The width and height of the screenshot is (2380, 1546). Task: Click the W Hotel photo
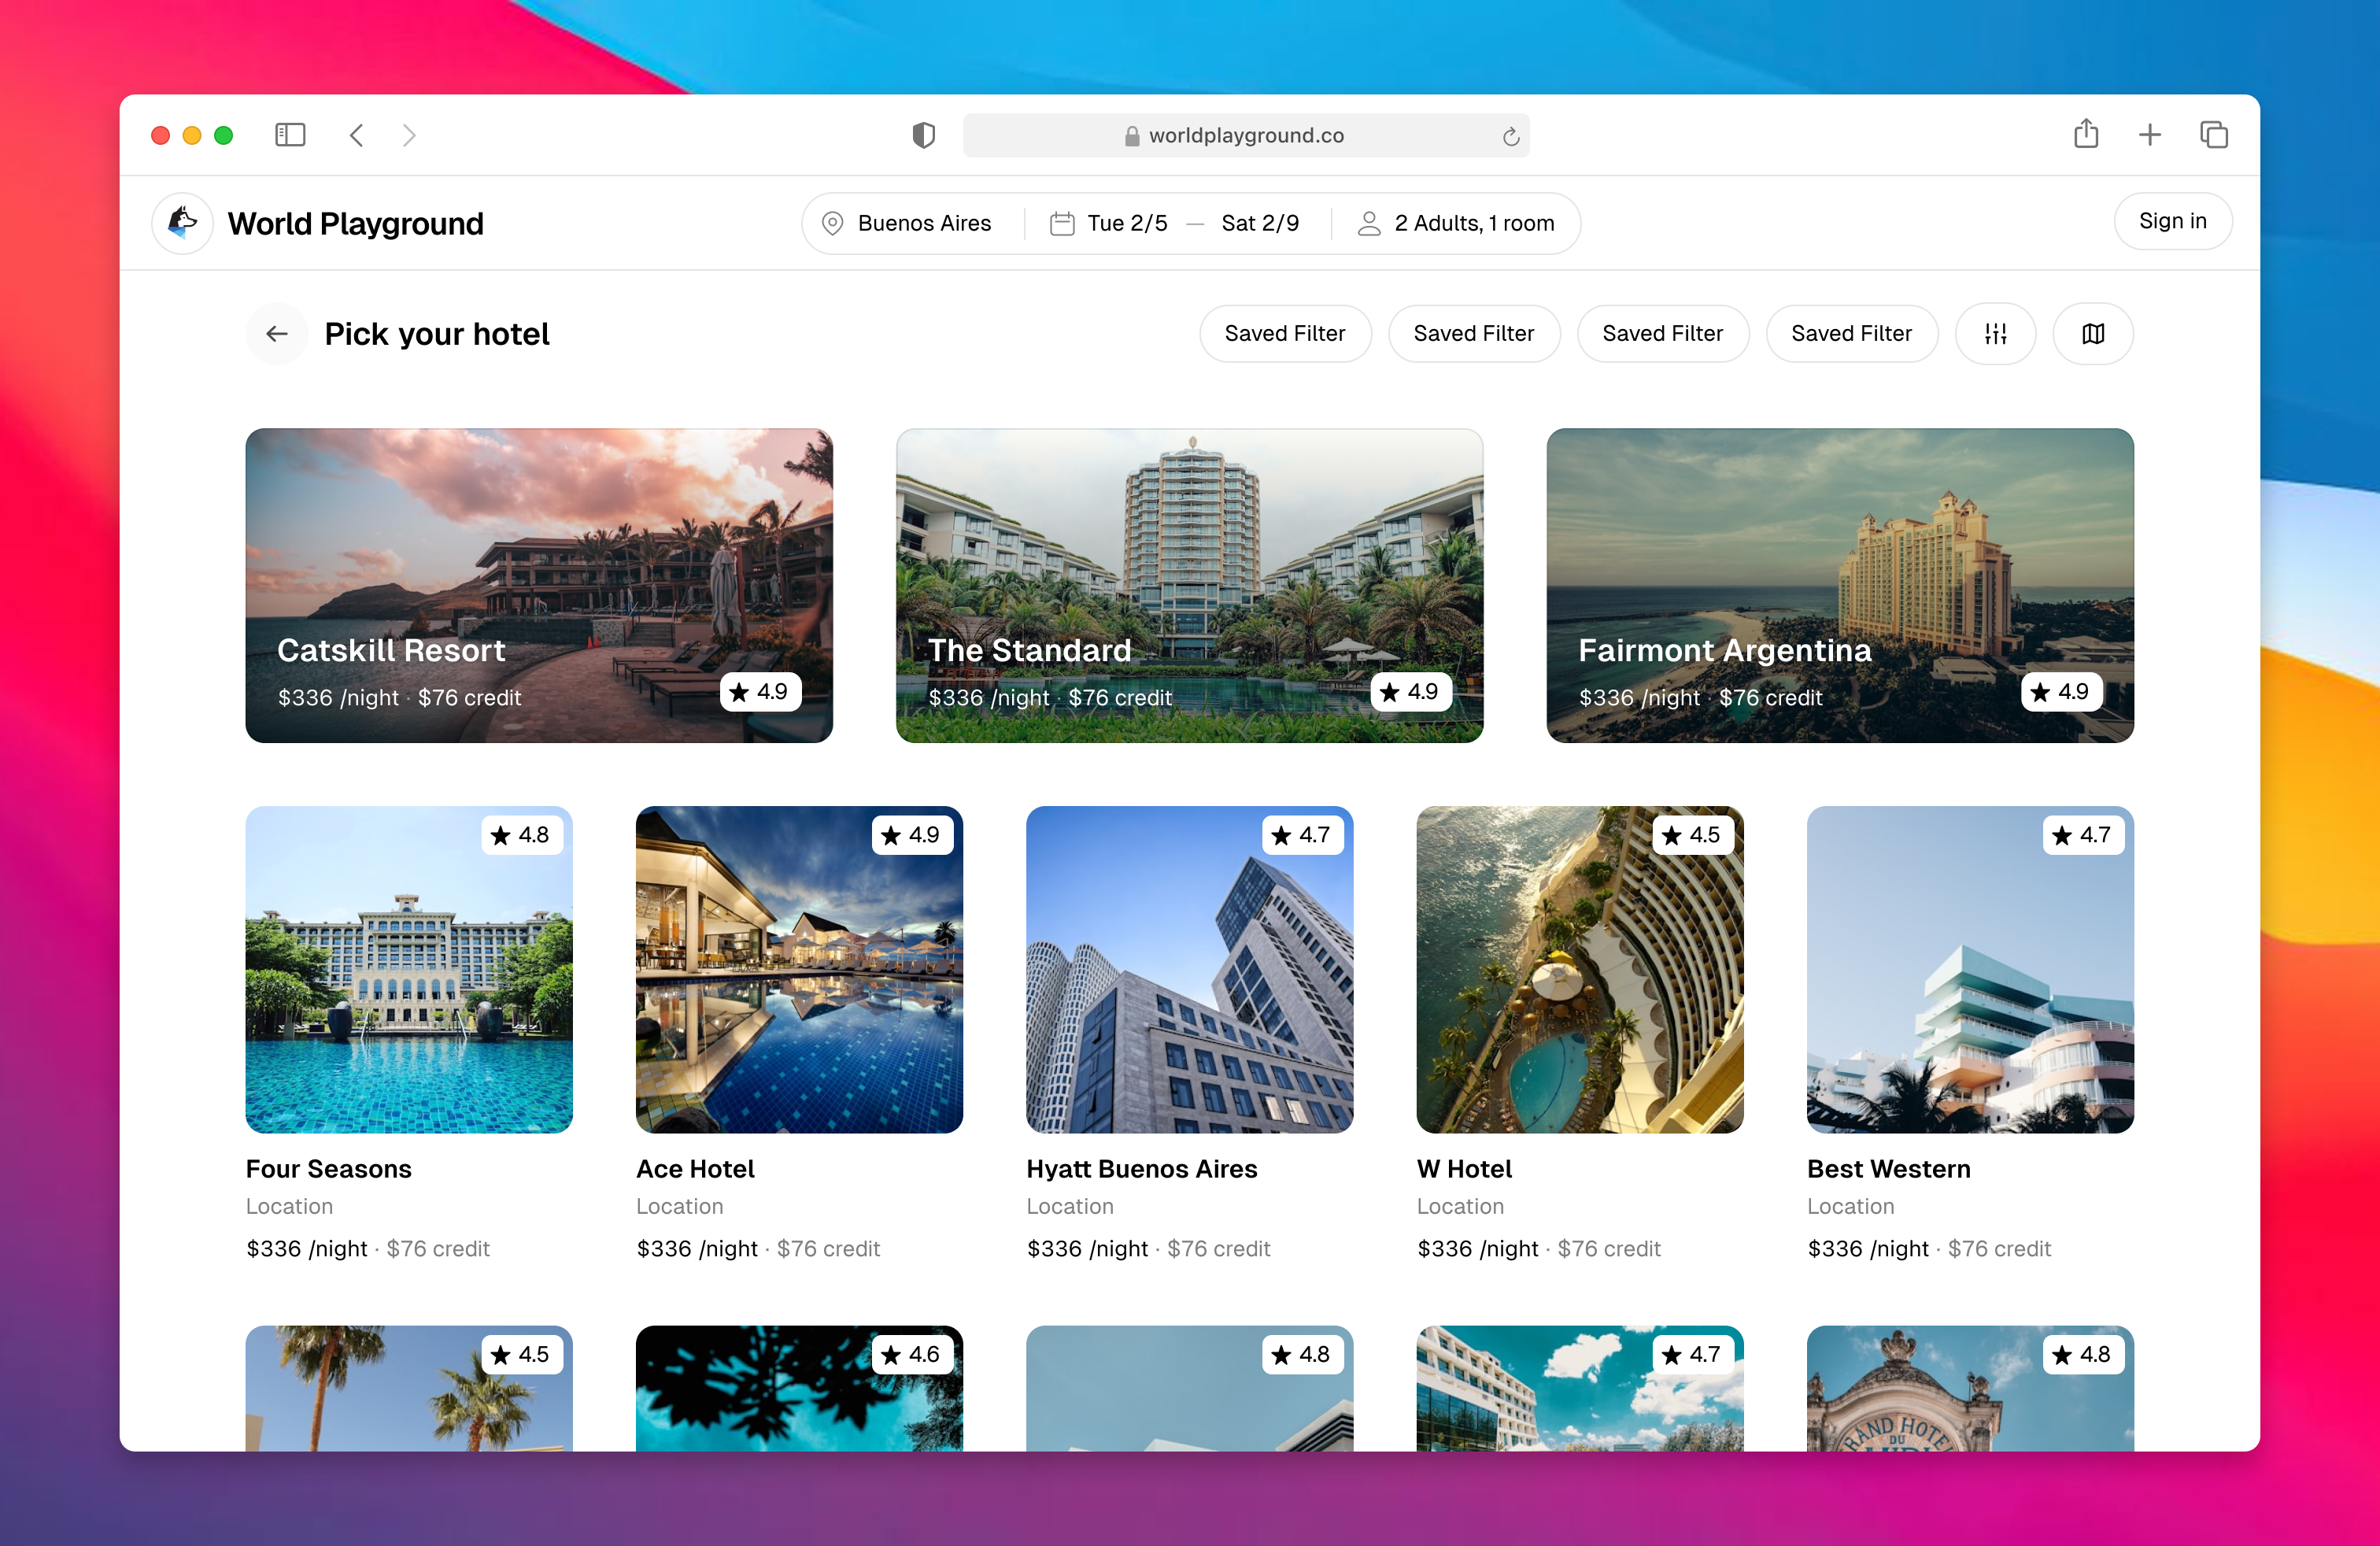point(1580,969)
